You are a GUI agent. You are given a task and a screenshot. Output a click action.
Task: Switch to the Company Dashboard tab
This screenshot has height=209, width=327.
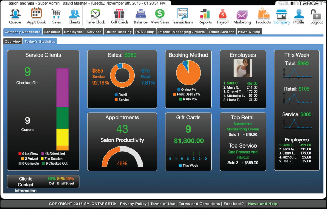point(22,32)
